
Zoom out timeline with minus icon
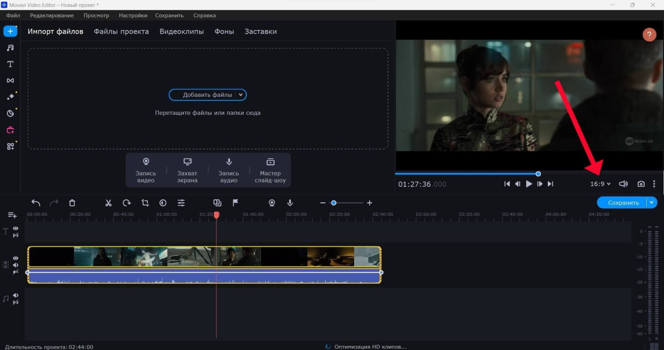322,203
